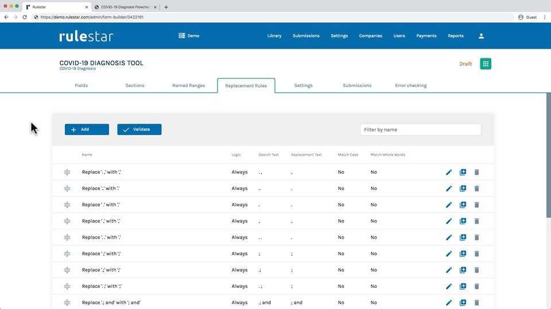Viewport: 551px width, 309px height.
Task: Click the '; and' replacement text cell
Action: click(x=297, y=302)
